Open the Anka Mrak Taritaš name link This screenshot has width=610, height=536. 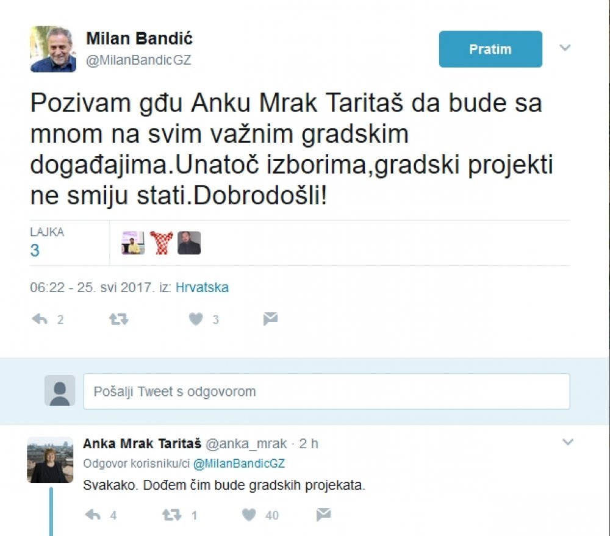click(x=142, y=443)
